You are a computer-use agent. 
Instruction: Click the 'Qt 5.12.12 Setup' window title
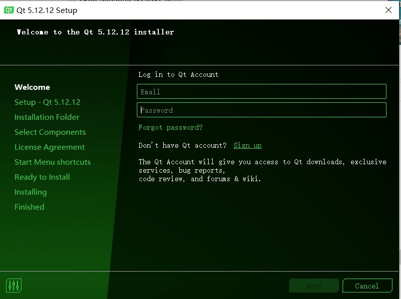pos(47,10)
